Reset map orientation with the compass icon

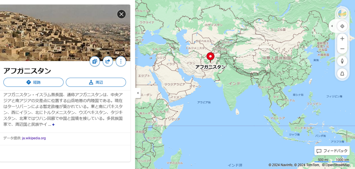tap(342, 61)
